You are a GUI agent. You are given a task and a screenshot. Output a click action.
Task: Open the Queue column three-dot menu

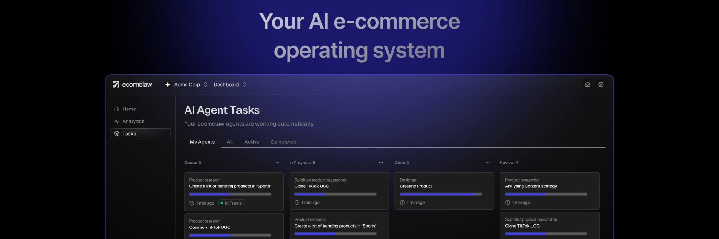(277, 163)
